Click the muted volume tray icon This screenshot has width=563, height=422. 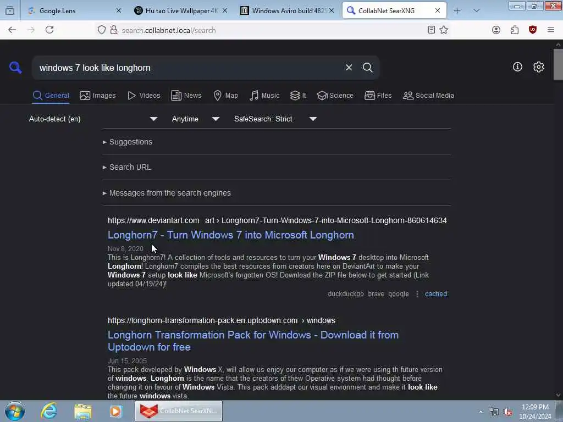point(507,412)
